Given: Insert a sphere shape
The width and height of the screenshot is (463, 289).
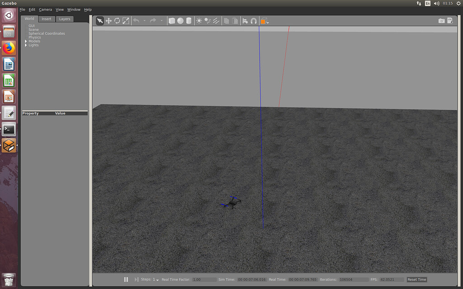Looking at the screenshot, I should (180, 21).
